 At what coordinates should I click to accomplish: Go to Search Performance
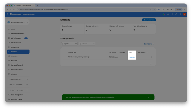(x=18, y=34)
